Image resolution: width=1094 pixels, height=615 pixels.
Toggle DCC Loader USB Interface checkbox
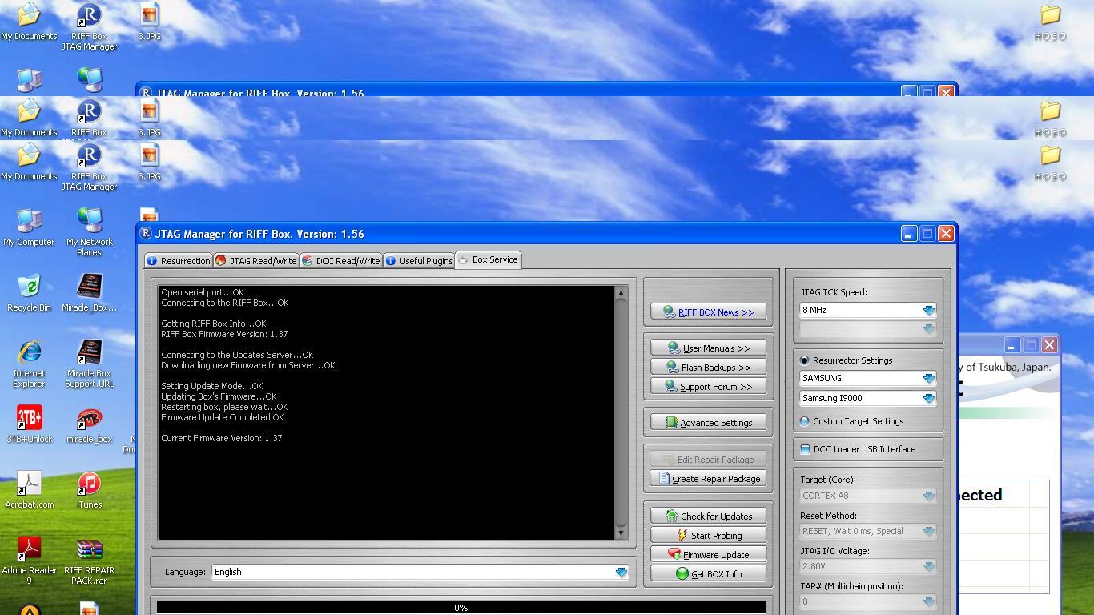coord(805,449)
